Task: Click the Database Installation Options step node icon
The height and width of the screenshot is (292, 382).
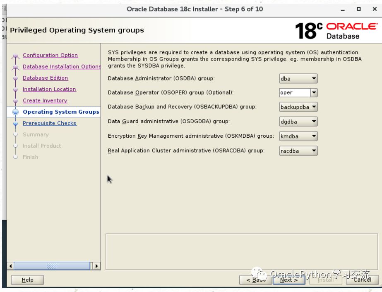Action: pos(16,67)
